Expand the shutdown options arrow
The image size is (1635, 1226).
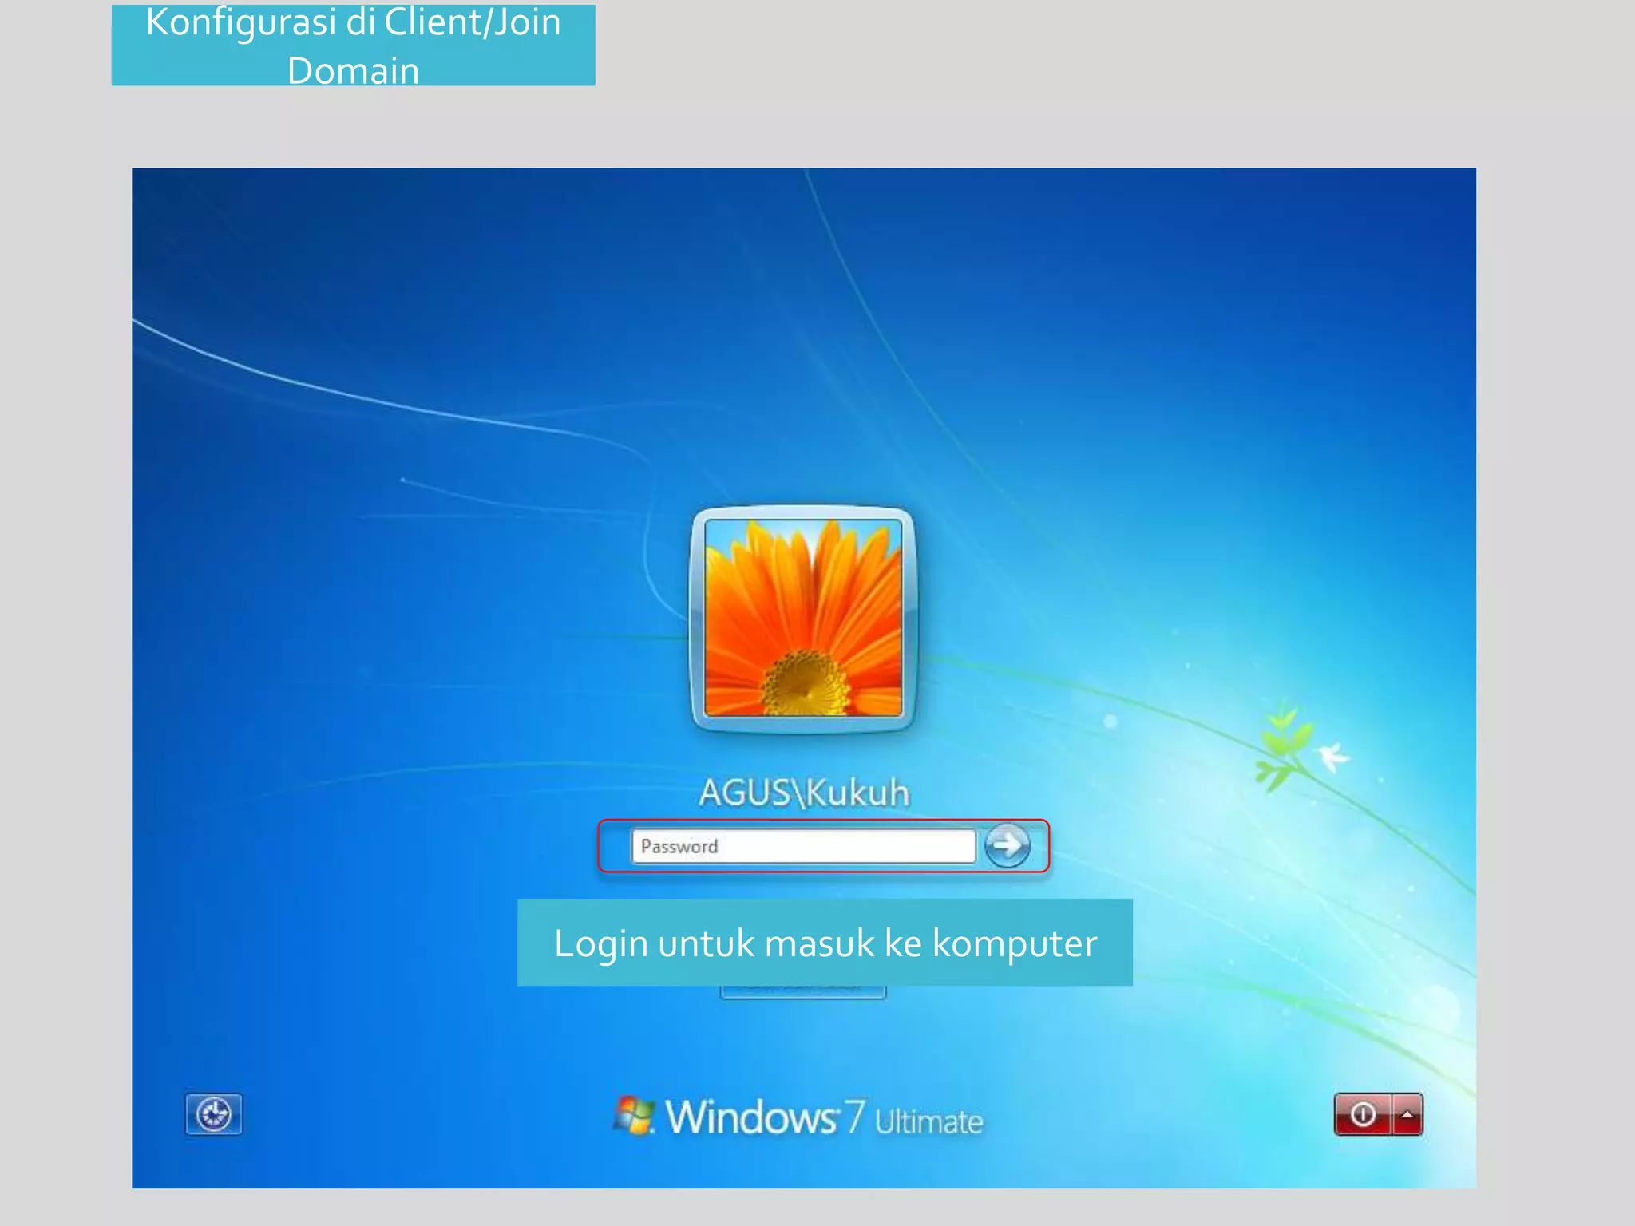[1407, 1113]
